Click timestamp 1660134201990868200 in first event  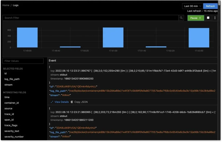click(79, 79)
